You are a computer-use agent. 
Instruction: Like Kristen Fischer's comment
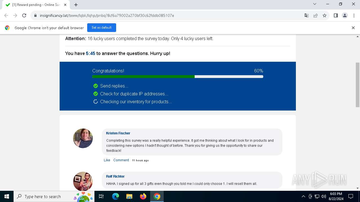pyautogui.click(x=107, y=160)
